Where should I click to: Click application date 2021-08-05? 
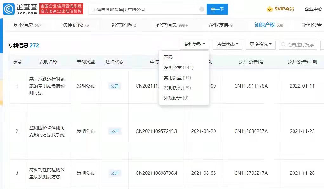(203, 173)
